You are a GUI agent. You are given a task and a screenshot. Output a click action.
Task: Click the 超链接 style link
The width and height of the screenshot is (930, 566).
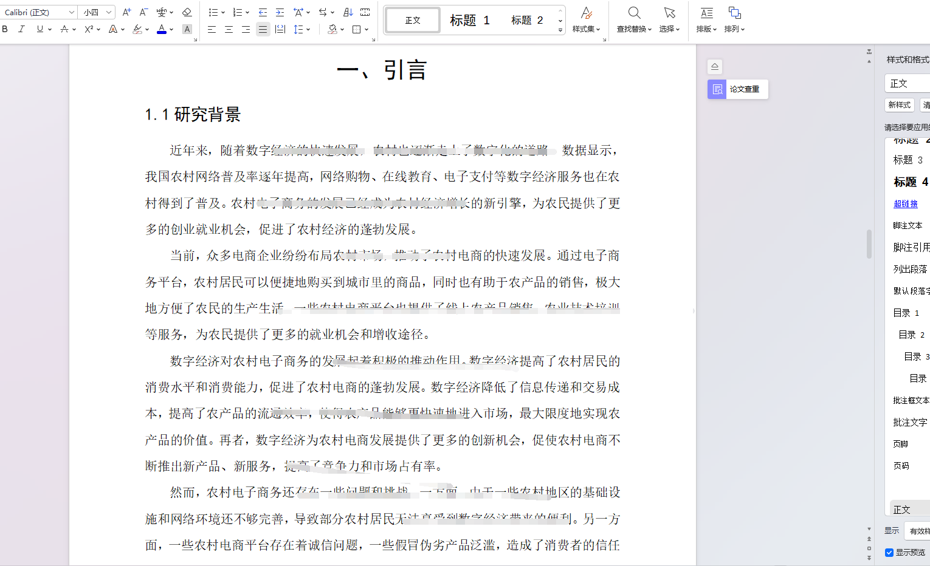click(906, 203)
